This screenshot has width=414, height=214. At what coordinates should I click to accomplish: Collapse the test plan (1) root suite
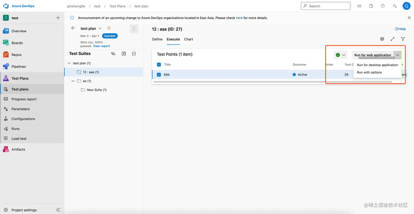(69, 63)
